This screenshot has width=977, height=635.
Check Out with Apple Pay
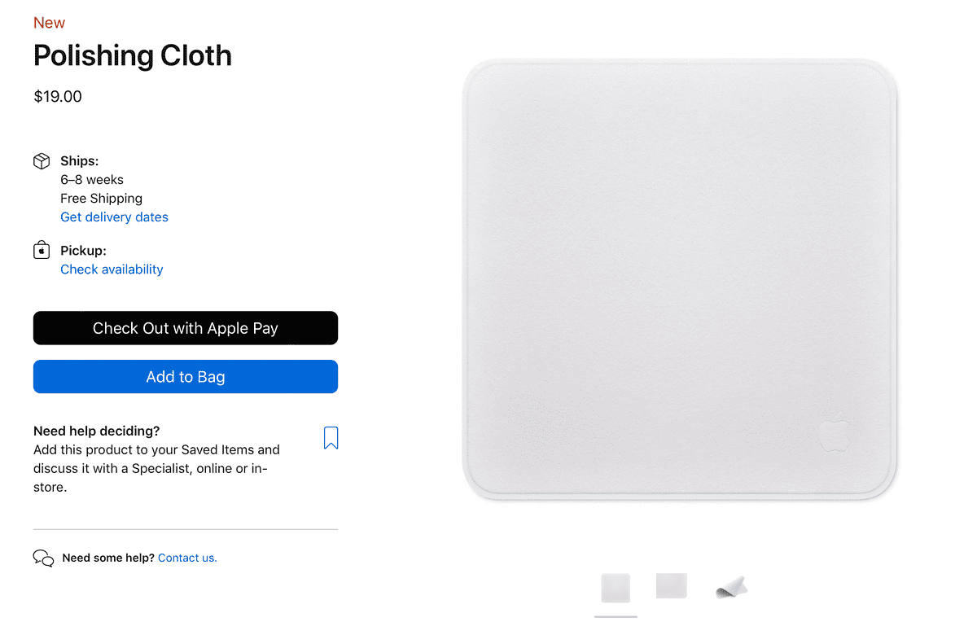[186, 328]
